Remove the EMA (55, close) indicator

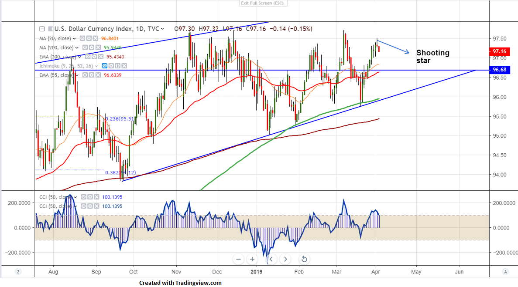click(98, 75)
